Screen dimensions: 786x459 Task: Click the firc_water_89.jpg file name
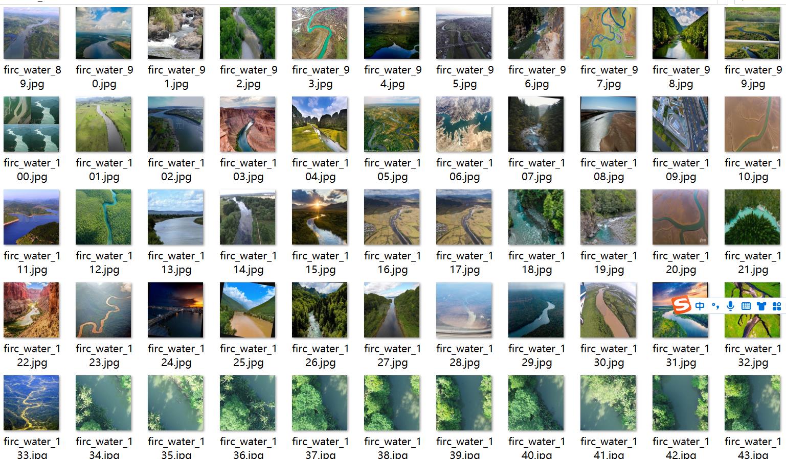coord(32,77)
